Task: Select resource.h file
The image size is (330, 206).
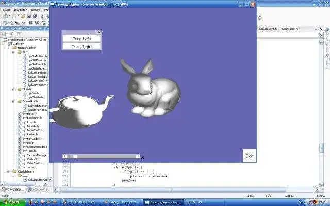Action: tap(29, 167)
